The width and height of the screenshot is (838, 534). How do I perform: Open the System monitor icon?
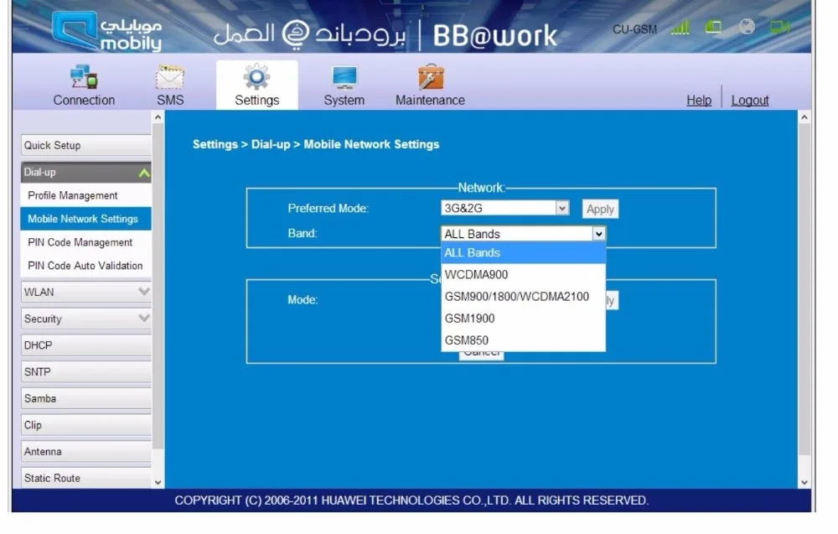pyautogui.click(x=344, y=77)
